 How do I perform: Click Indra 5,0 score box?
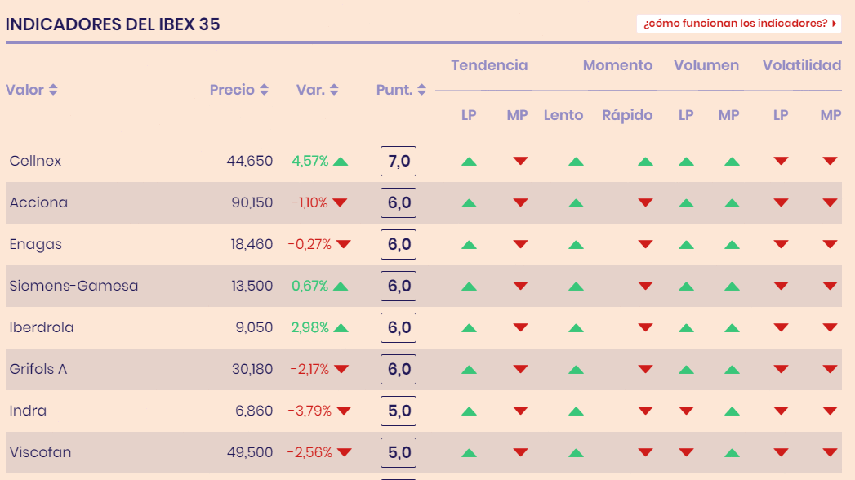pyautogui.click(x=399, y=411)
